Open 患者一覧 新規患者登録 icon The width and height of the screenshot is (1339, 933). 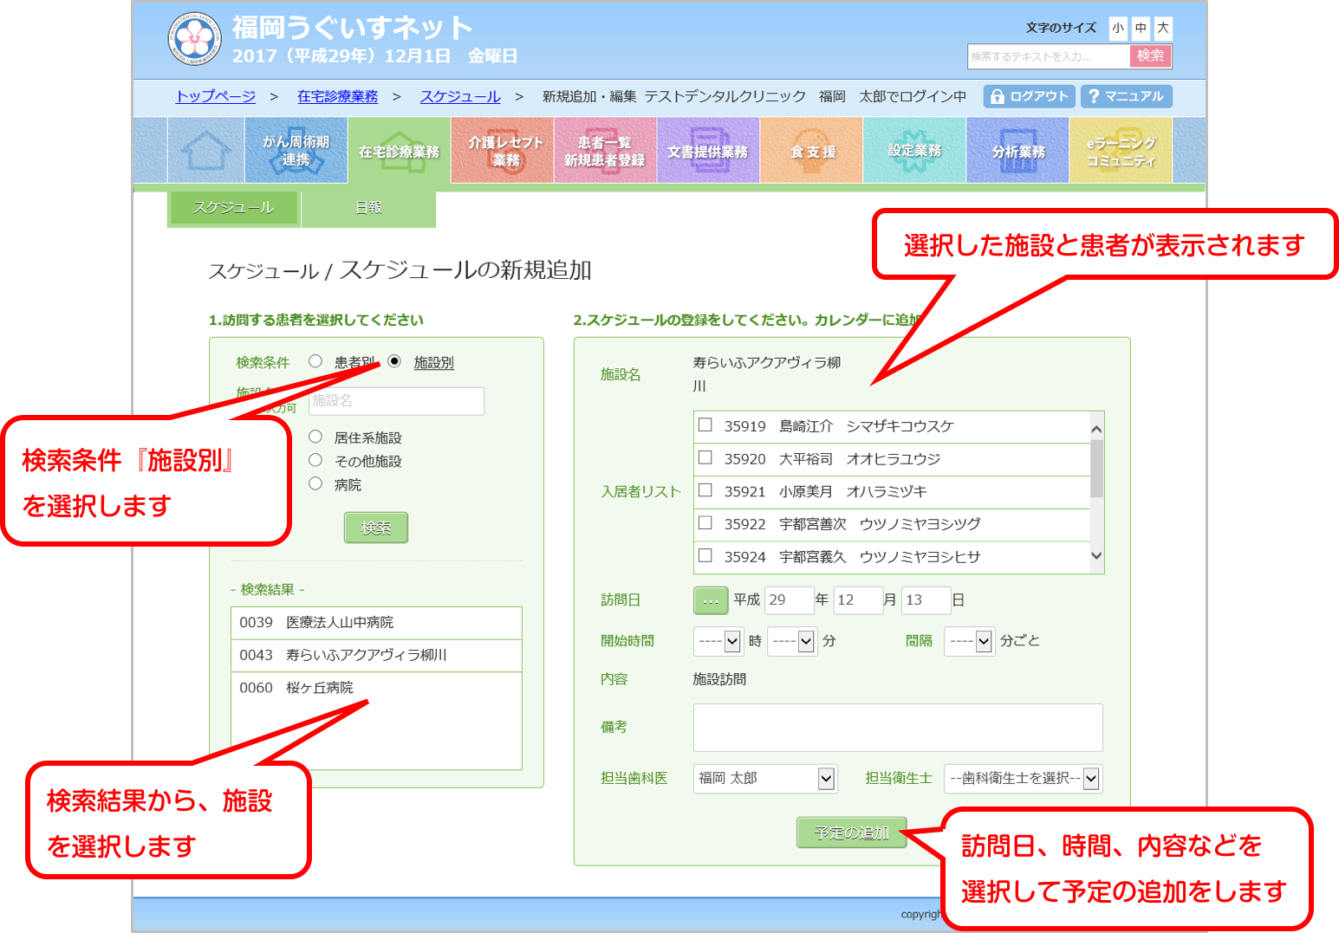[x=605, y=151]
